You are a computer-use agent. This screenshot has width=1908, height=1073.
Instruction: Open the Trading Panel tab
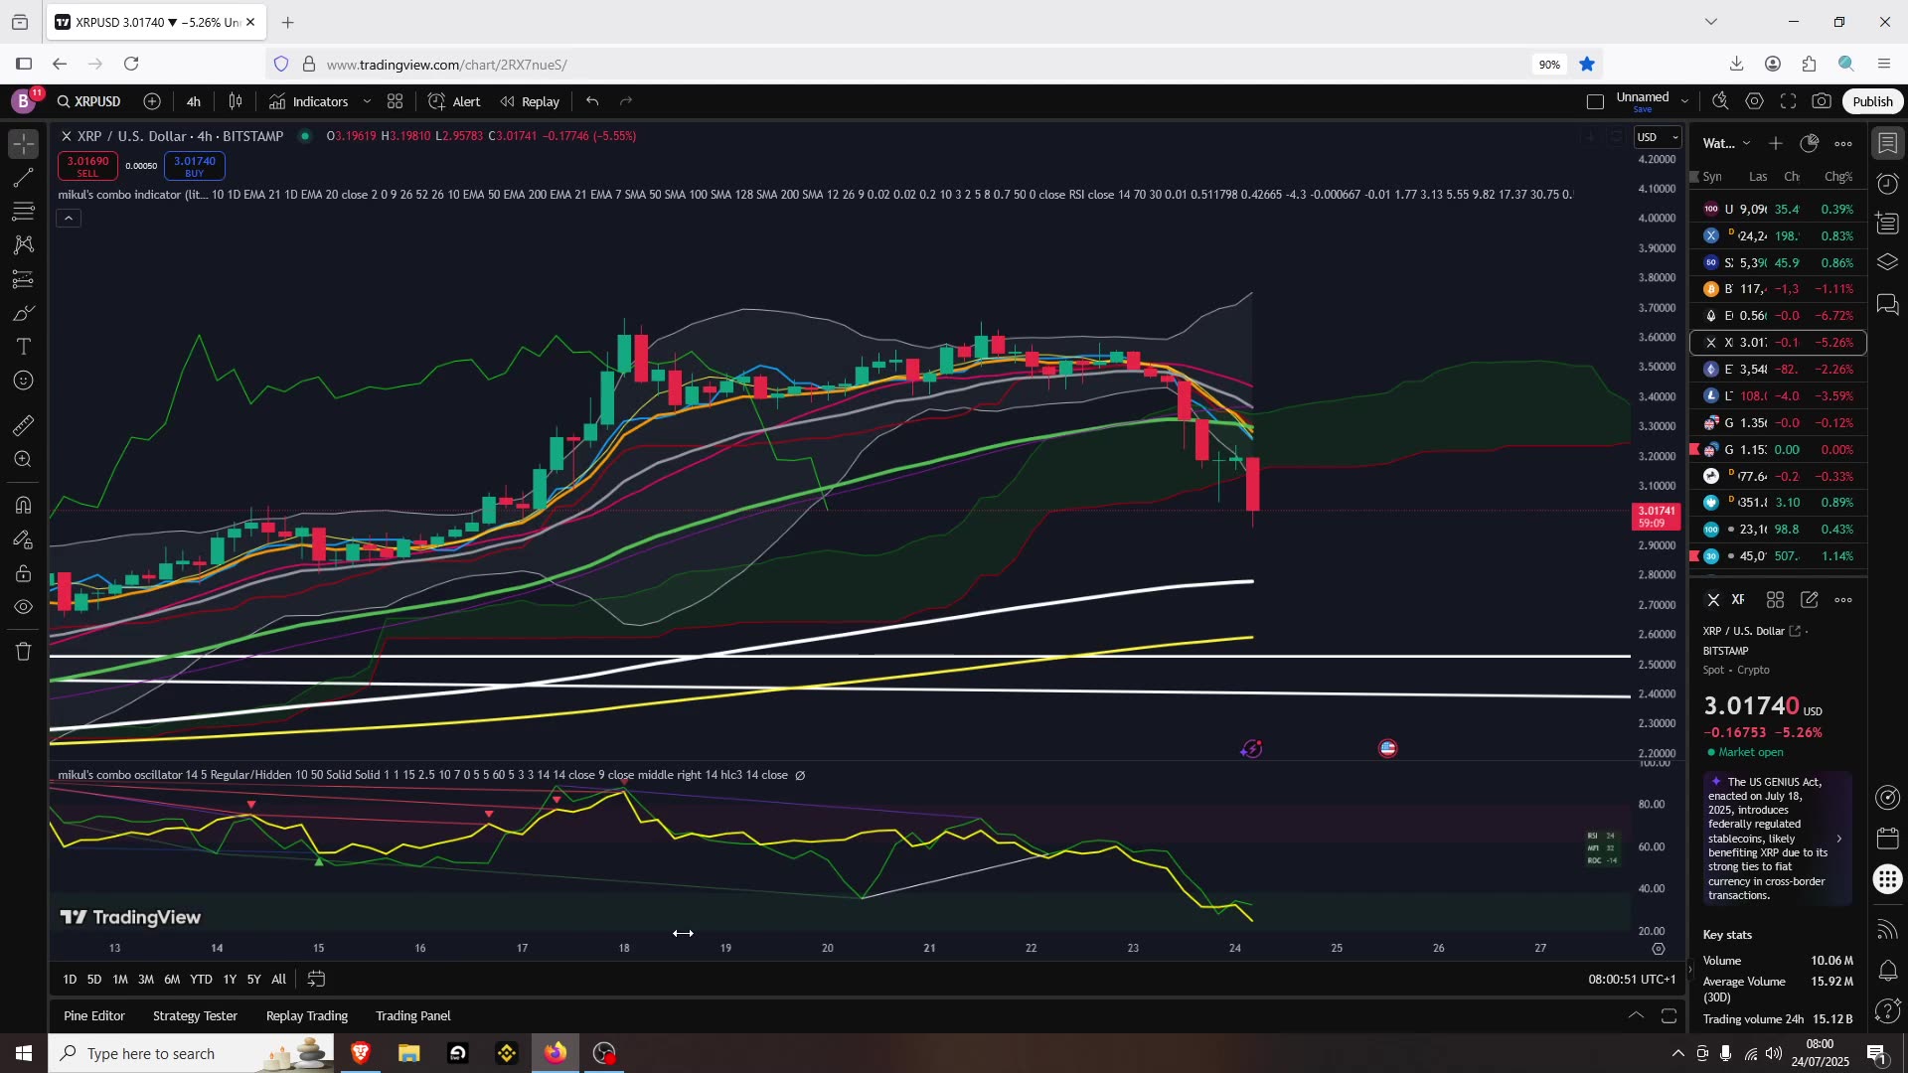(413, 1016)
